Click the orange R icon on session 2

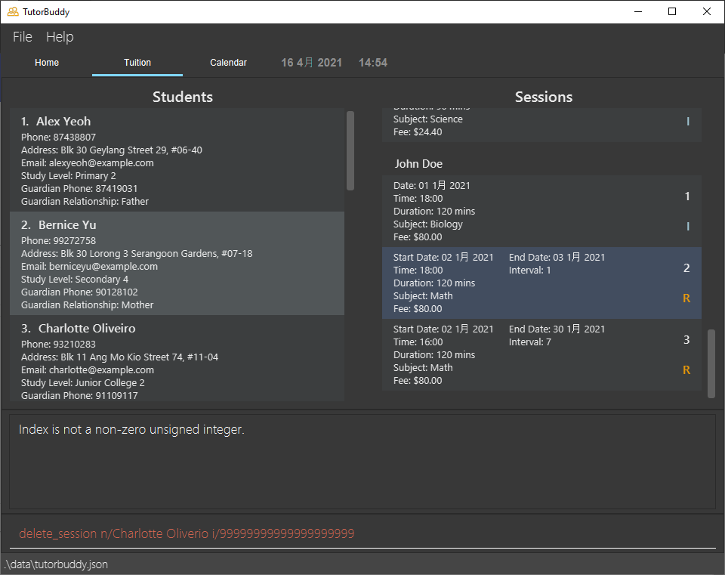coord(686,298)
